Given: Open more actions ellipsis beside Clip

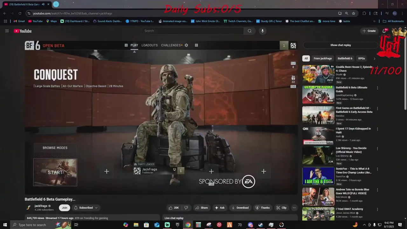Looking at the screenshot, I should tap(294, 208).
